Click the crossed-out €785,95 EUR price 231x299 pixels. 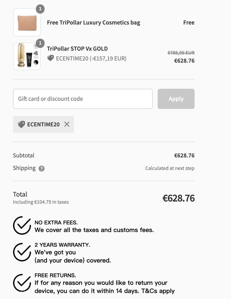(181, 53)
